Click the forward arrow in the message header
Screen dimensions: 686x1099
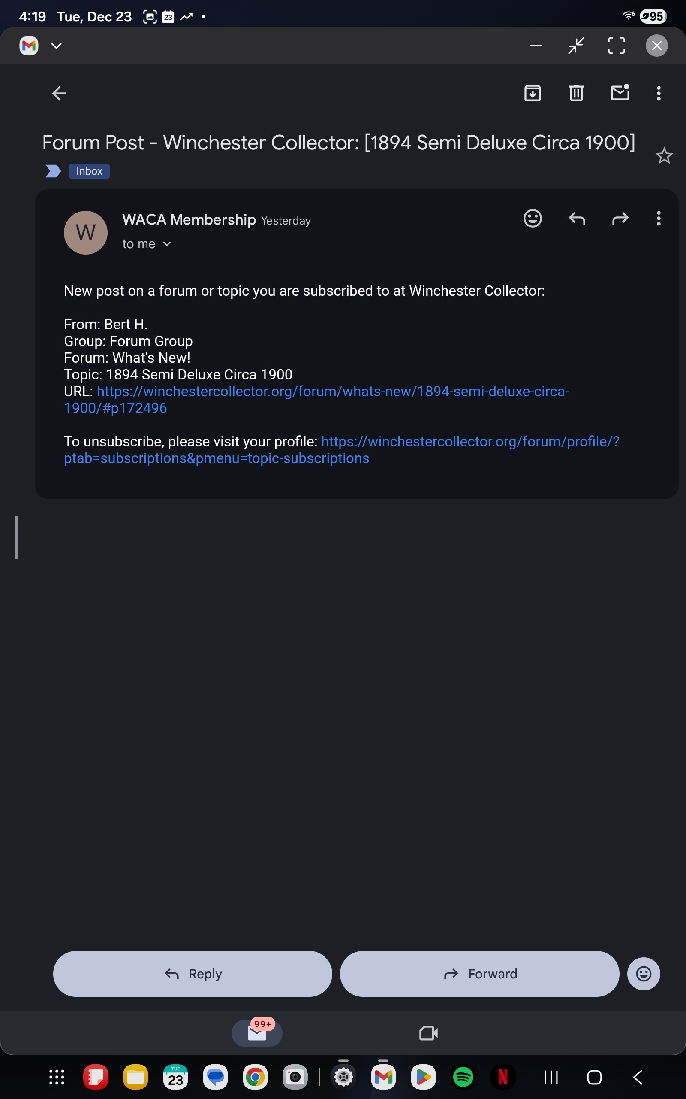coord(620,219)
